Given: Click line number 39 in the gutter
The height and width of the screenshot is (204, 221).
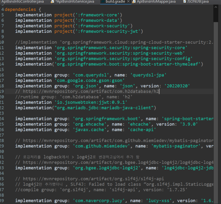Looking at the screenshot, I should point(2,201).
